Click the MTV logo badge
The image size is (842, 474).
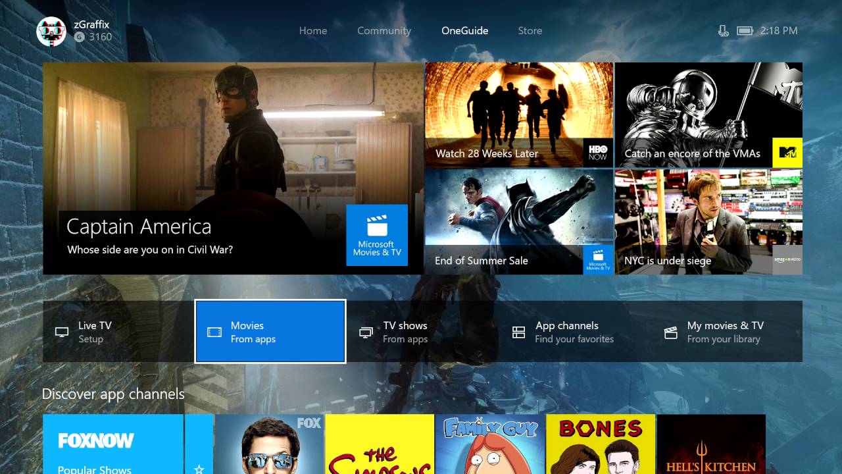point(787,153)
